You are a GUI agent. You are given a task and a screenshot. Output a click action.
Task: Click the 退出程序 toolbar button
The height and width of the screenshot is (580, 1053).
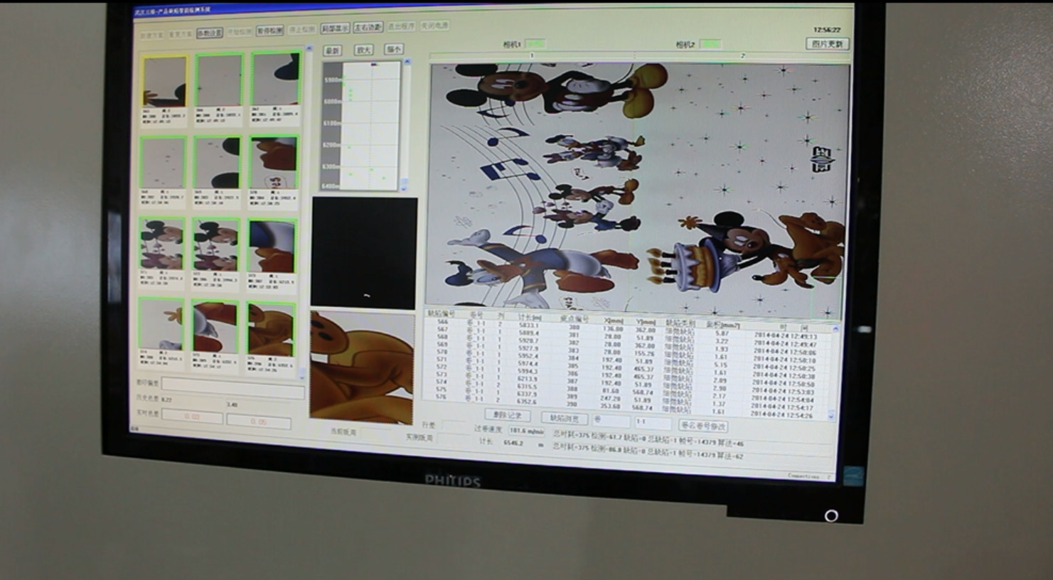coord(401,26)
